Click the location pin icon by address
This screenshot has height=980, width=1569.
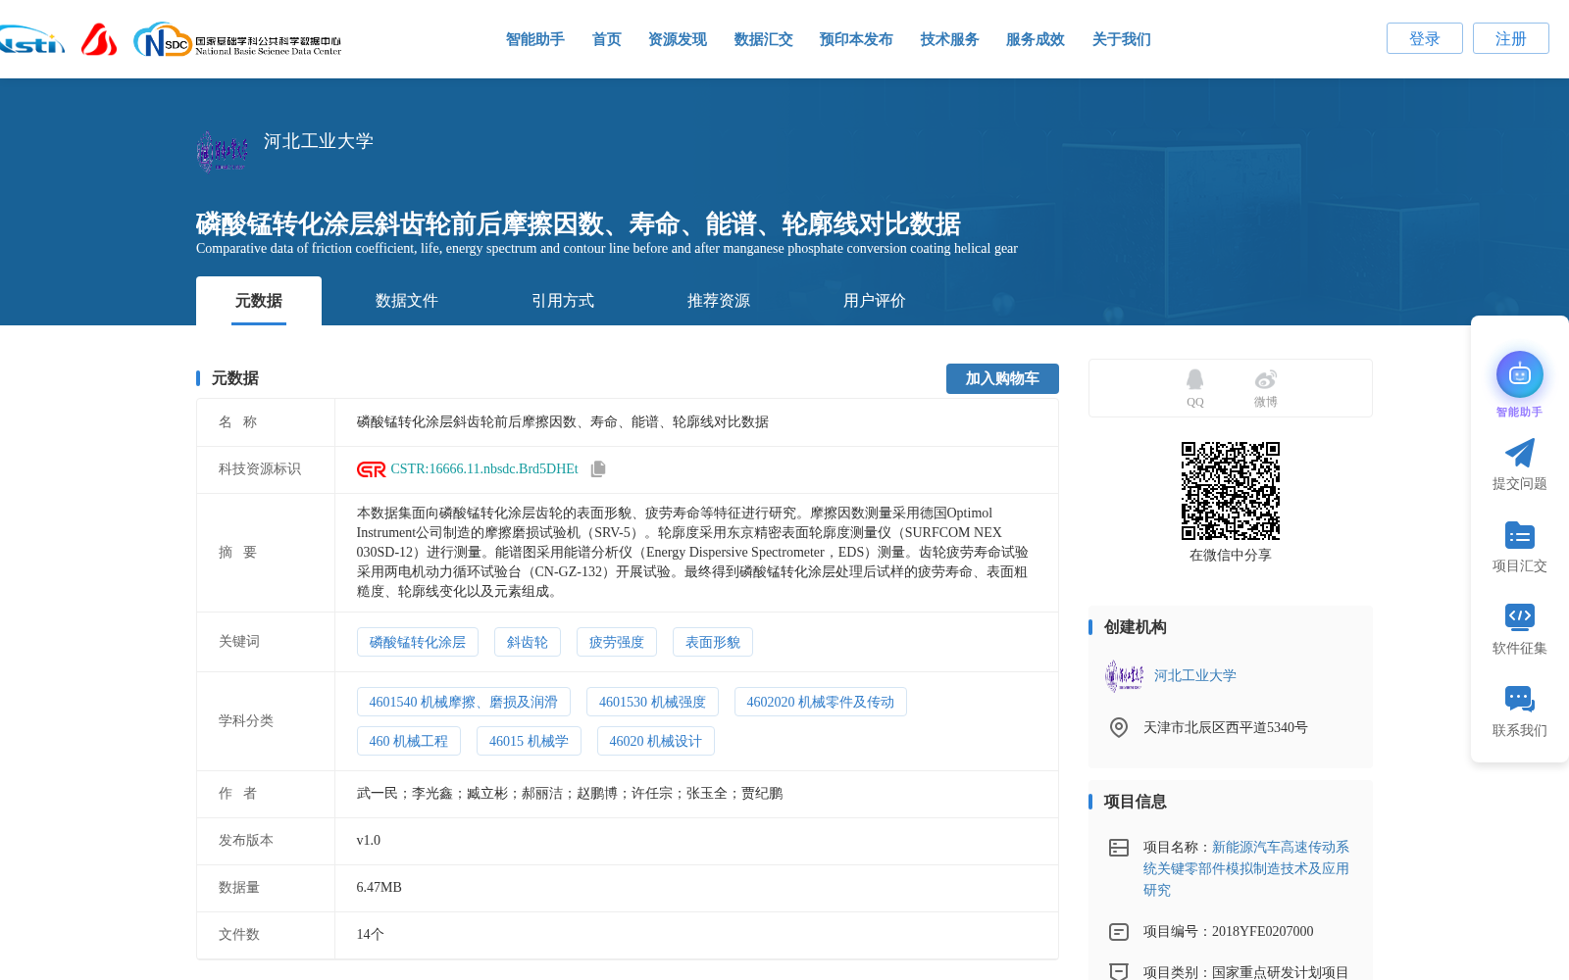[1118, 727]
